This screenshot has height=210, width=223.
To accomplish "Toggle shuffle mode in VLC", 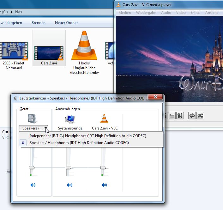I will click(x=200, y=116).
